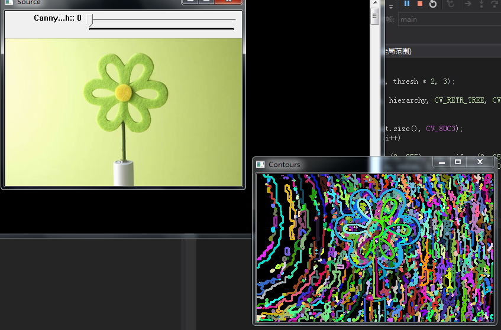Click the step into icon

pos(481,4)
